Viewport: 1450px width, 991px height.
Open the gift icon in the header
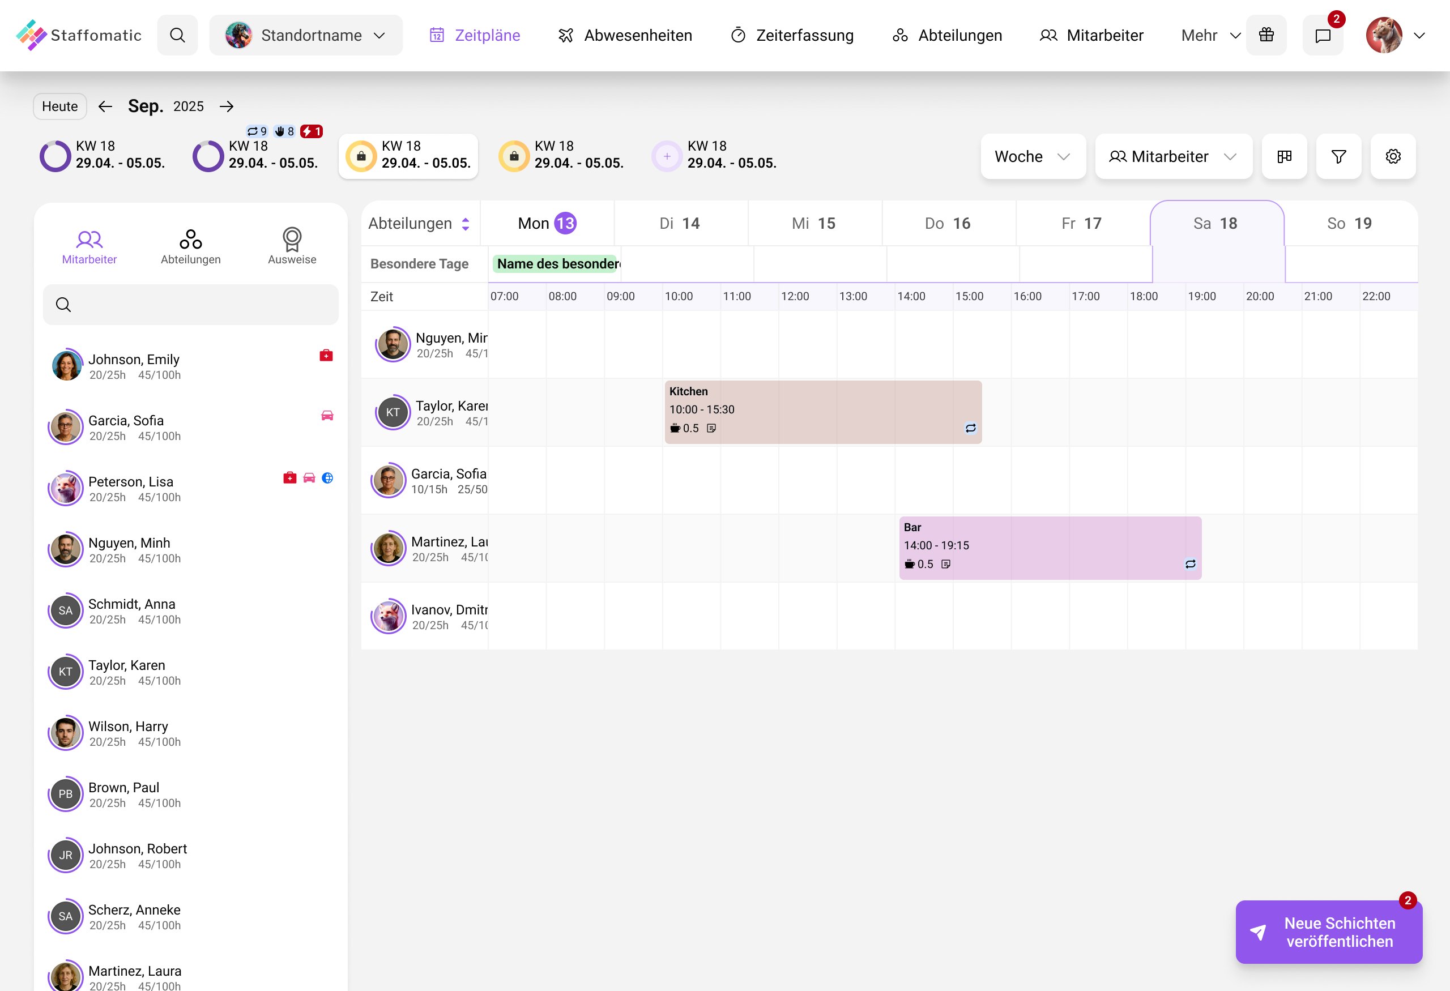tap(1266, 35)
